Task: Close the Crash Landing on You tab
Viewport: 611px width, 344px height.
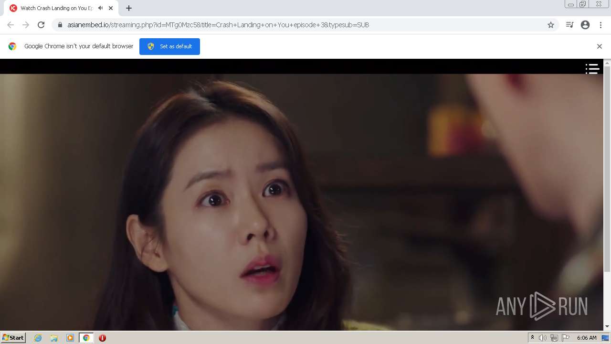Action: pyautogui.click(x=111, y=8)
